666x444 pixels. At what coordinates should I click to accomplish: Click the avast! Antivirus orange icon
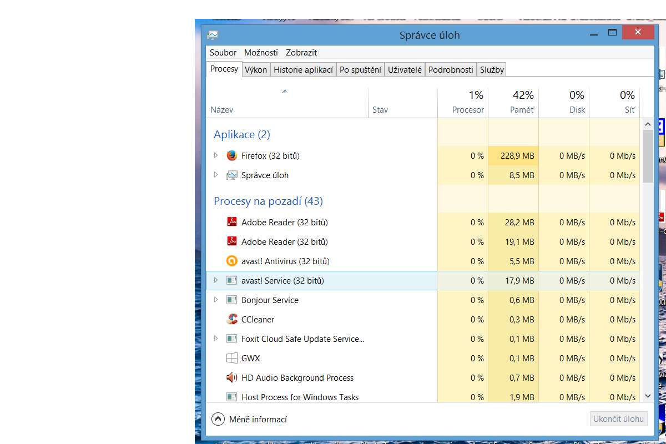coord(232,261)
